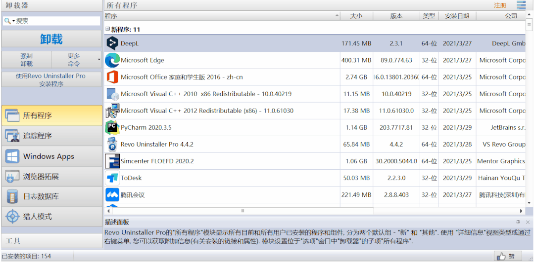Click the thumbs-up icon on 赞 button
This screenshot has width=534, height=262.
click(x=502, y=256)
